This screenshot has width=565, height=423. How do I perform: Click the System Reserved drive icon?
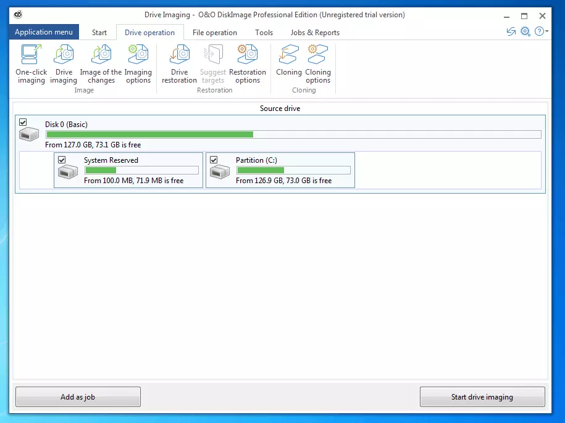(68, 171)
